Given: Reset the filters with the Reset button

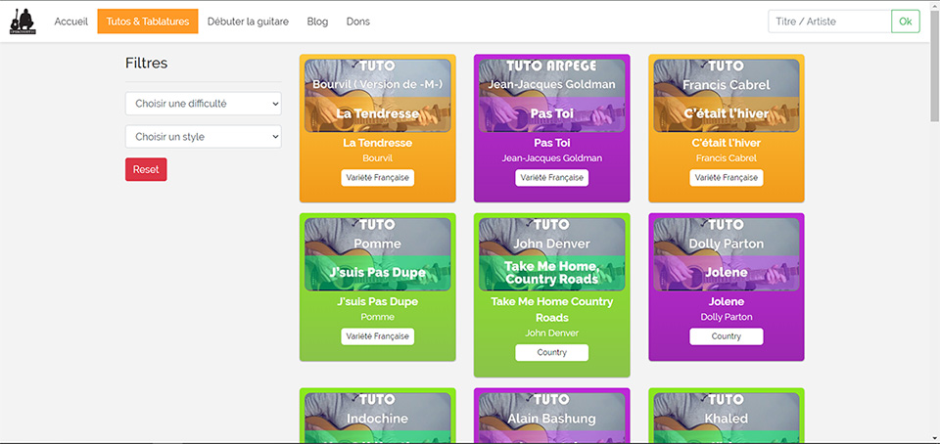Looking at the screenshot, I should click(x=146, y=169).
